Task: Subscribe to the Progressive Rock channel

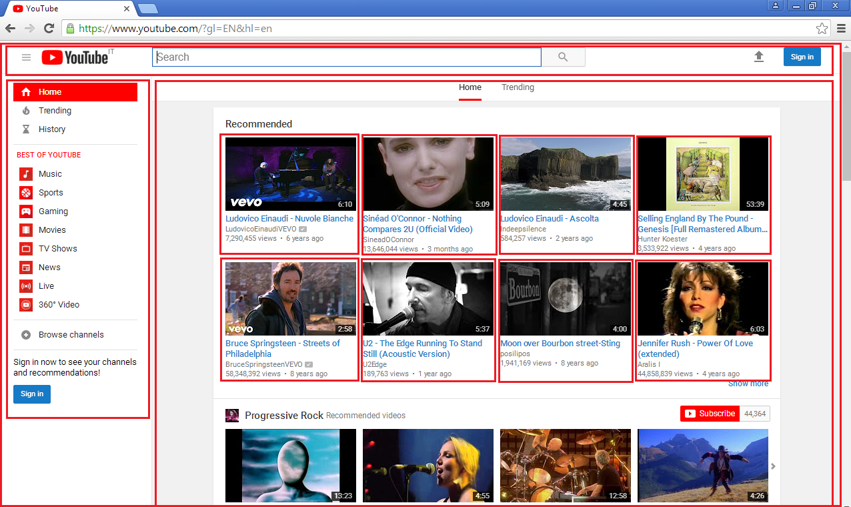Action: (x=710, y=414)
